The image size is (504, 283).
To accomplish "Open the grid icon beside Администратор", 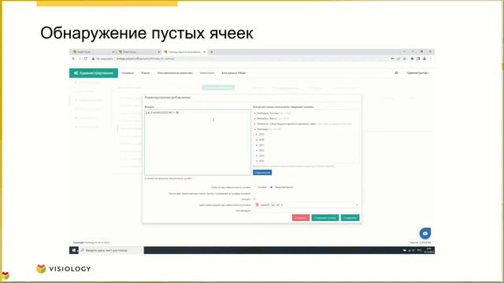I will (x=396, y=73).
